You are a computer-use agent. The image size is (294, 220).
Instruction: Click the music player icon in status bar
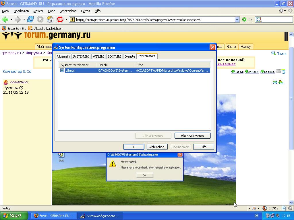click(x=254, y=208)
